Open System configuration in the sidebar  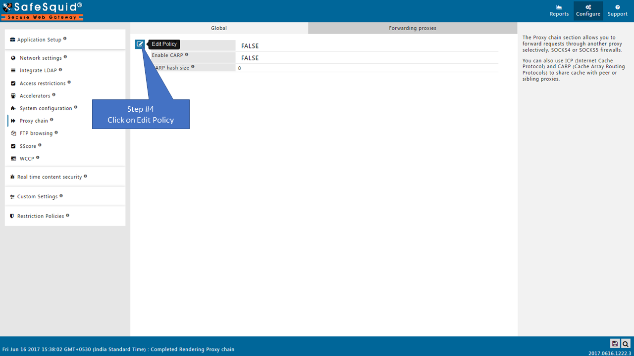pyautogui.click(x=46, y=108)
